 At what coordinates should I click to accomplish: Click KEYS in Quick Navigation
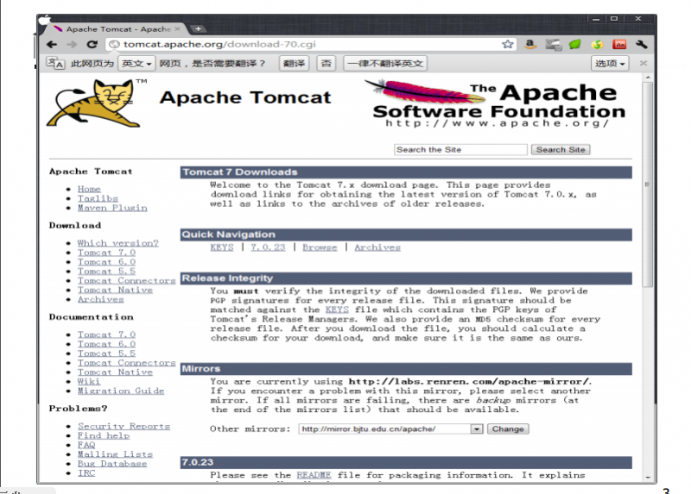tap(222, 247)
